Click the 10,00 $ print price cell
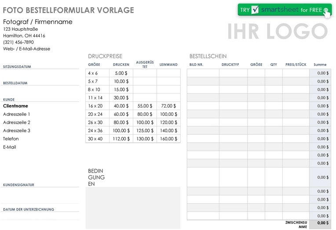 point(121,81)
